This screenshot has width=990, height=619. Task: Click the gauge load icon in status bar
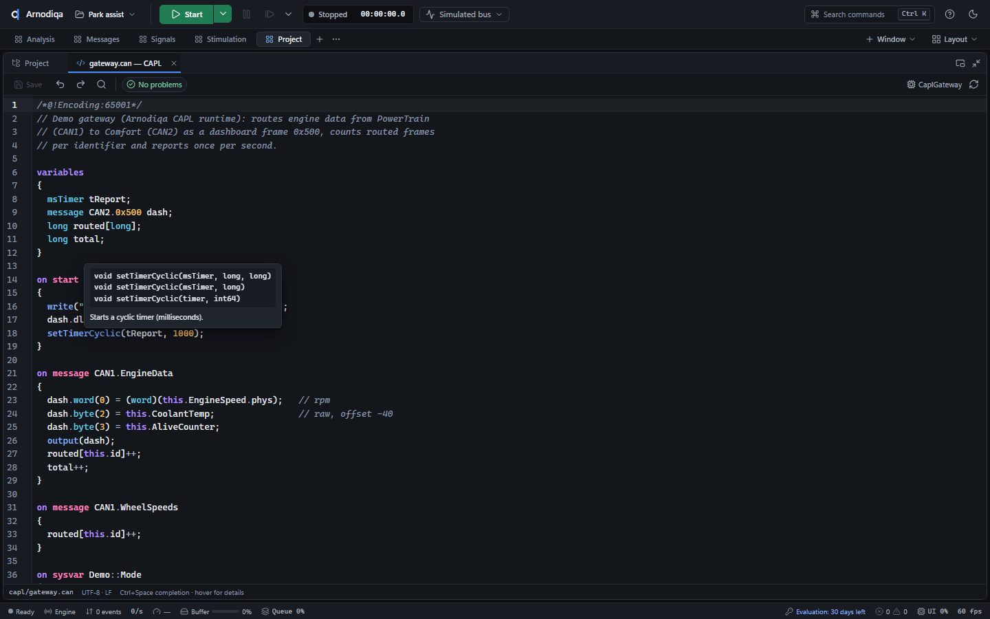pyautogui.click(x=157, y=611)
